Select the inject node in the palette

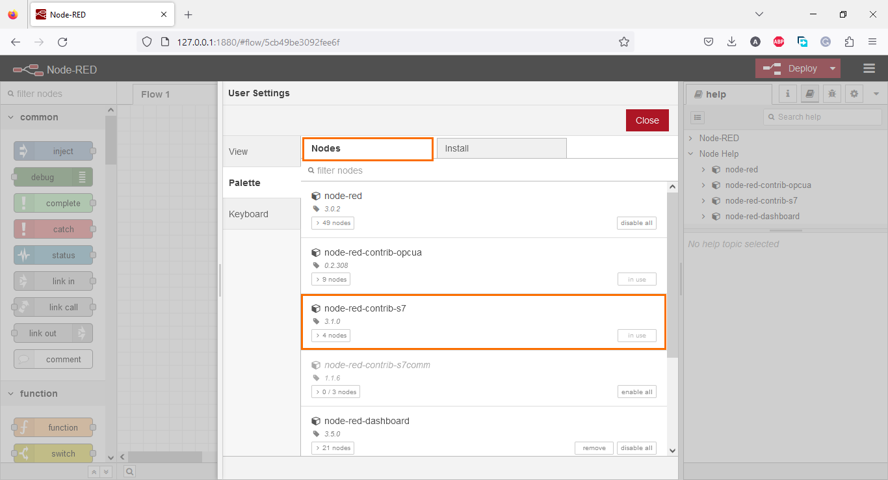pos(54,150)
